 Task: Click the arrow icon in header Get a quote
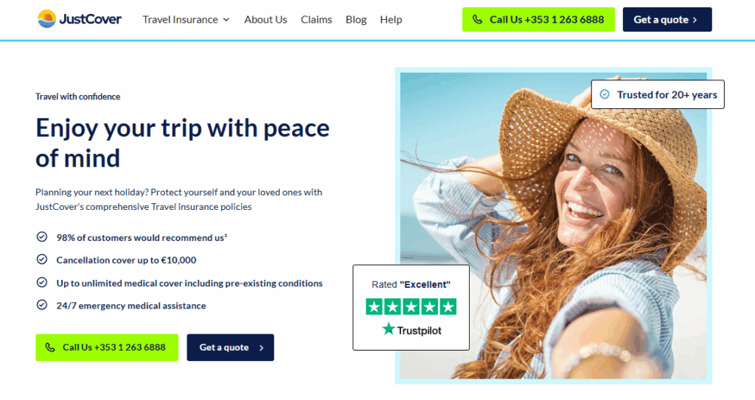pos(695,20)
